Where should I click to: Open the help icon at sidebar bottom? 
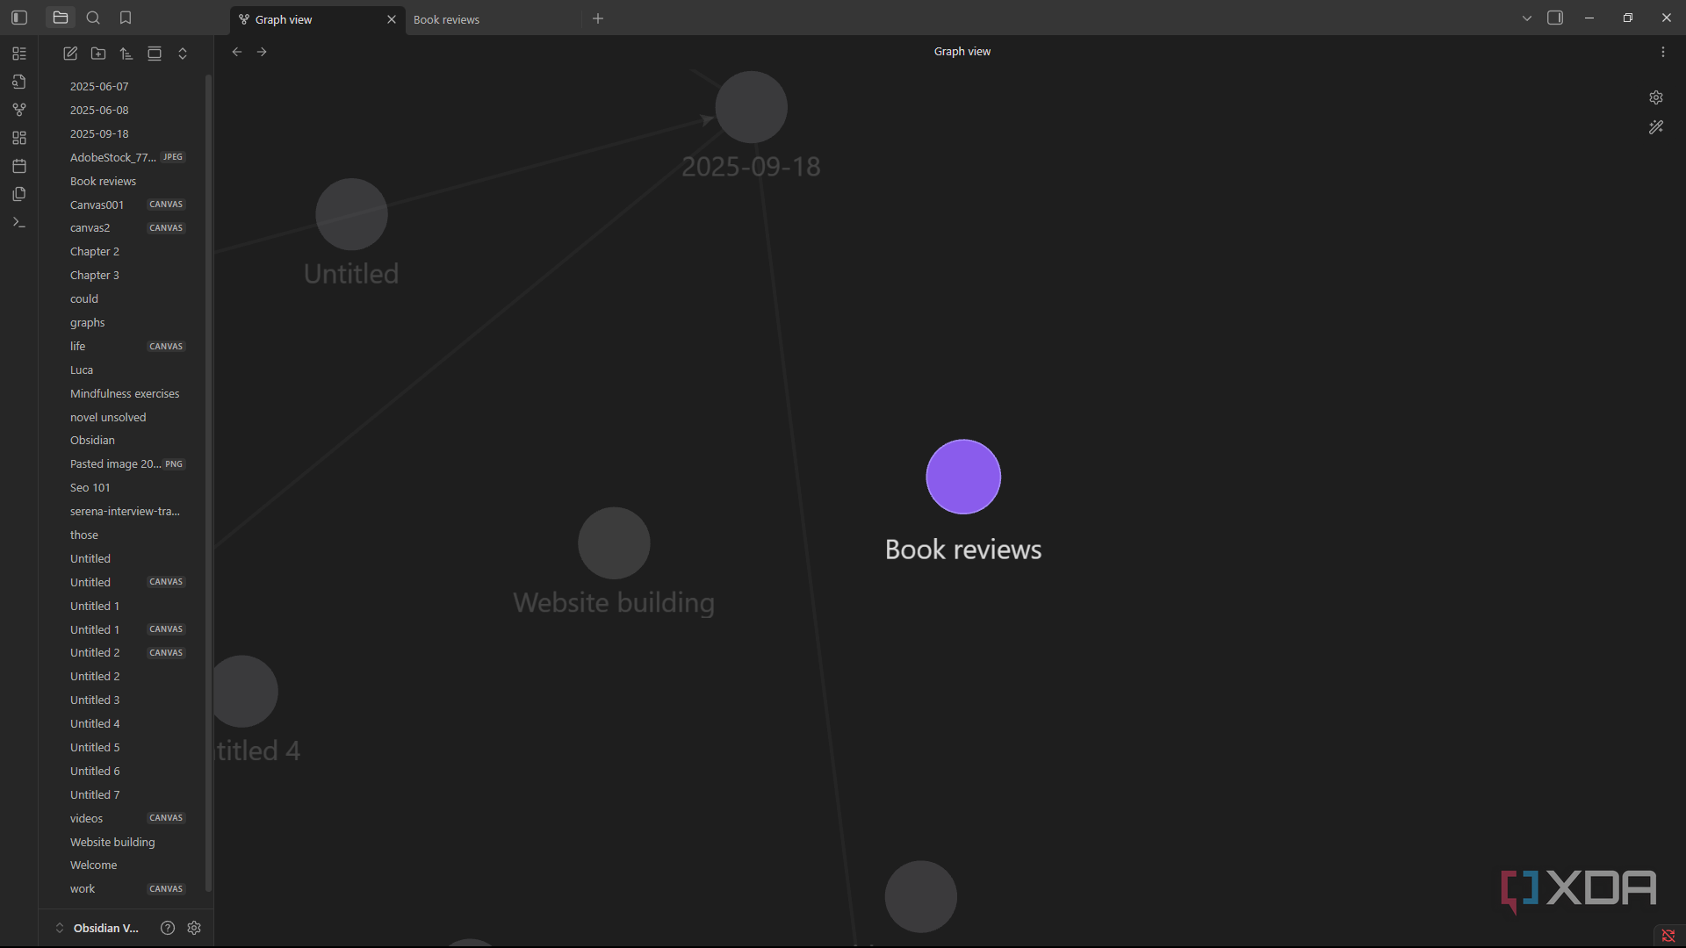(x=168, y=928)
